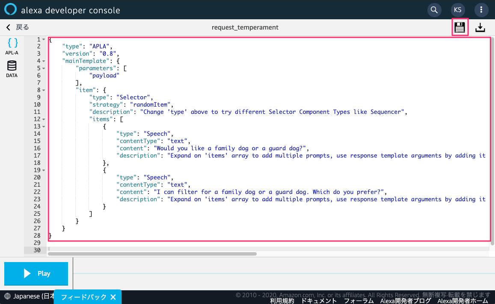Open the KS user account menu
The image size is (495, 304).
(x=457, y=10)
